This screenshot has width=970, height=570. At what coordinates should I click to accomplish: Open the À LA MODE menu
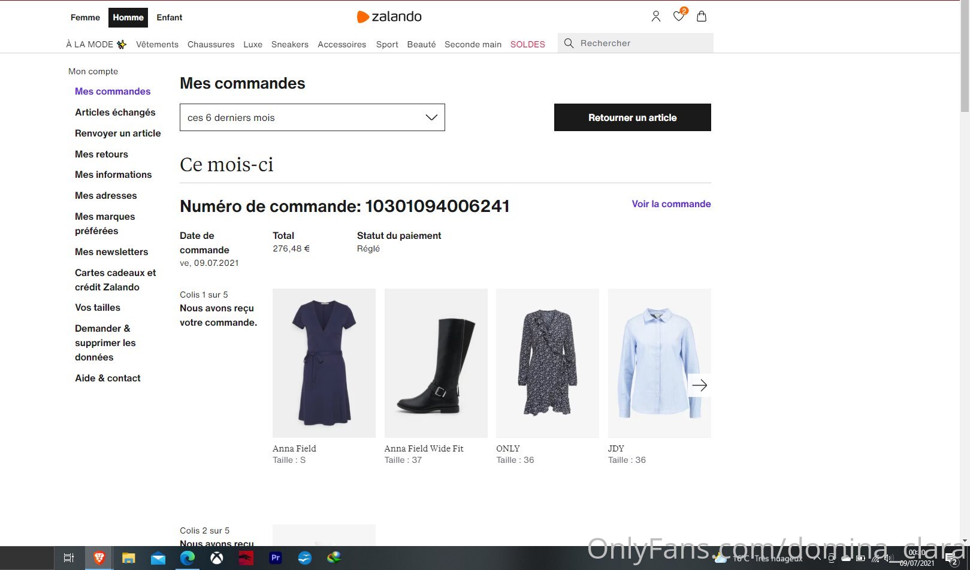(96, 44)
